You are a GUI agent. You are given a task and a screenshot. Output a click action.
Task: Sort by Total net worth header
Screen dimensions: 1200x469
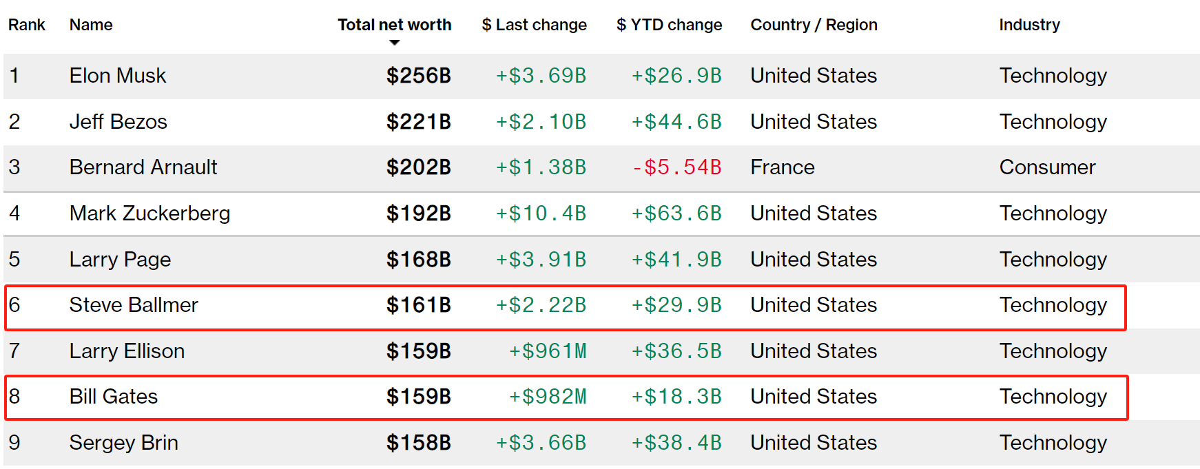(x=394, y=25)
